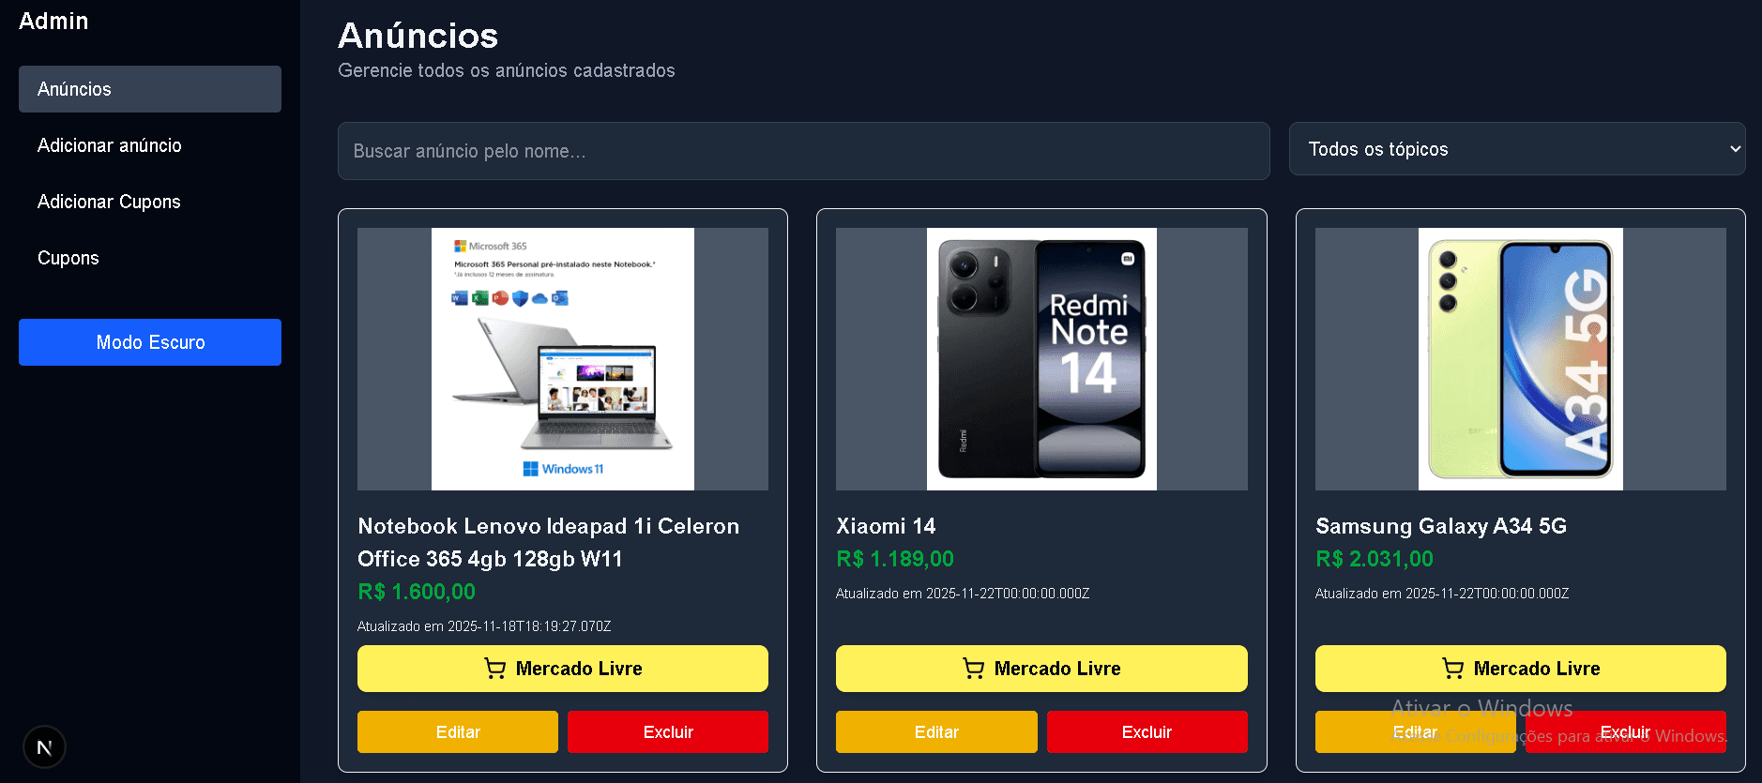The image size is (1762, 783).
Task: Click the Redmi Note 14 product image
Action: click(x=1041, y=359)
